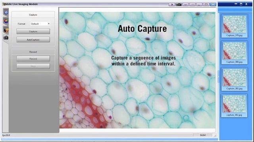The height and width of the screenshot is (142, 254).
Task: Maximize the blue thumbnail browser window
Action: 241,4
